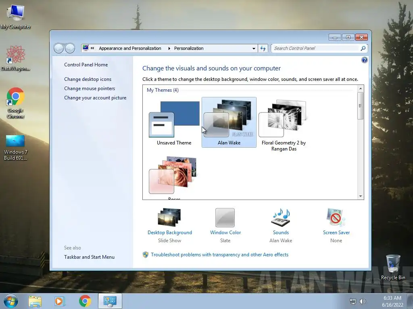Image resolution: width=413 pixels, height=309 pixels.
Task: Open Taskbar and Start Menu link
Action: click(x=89, y=257)
